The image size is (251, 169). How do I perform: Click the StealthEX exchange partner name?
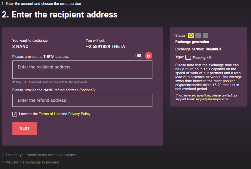coord(213,49)
